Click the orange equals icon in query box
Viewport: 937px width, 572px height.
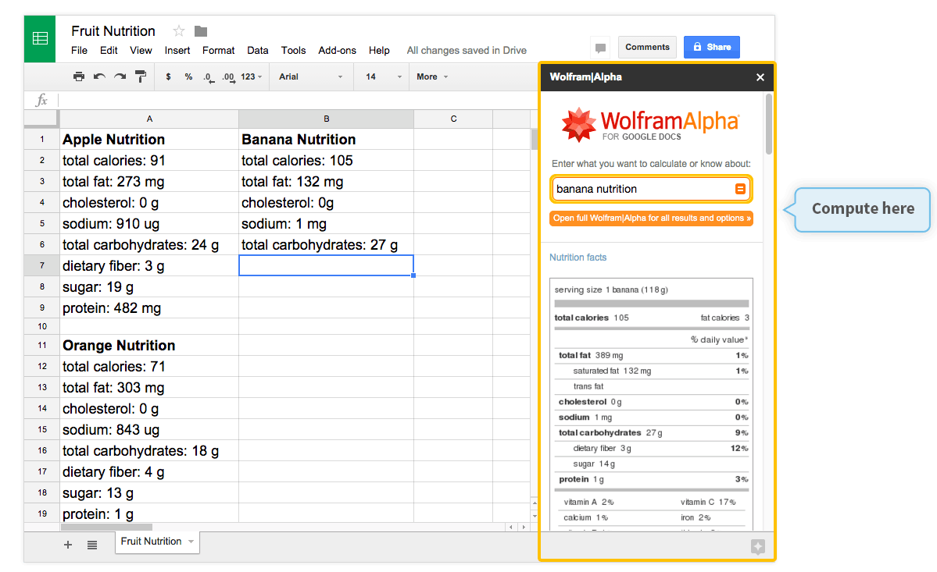click(x=740, y=189)
